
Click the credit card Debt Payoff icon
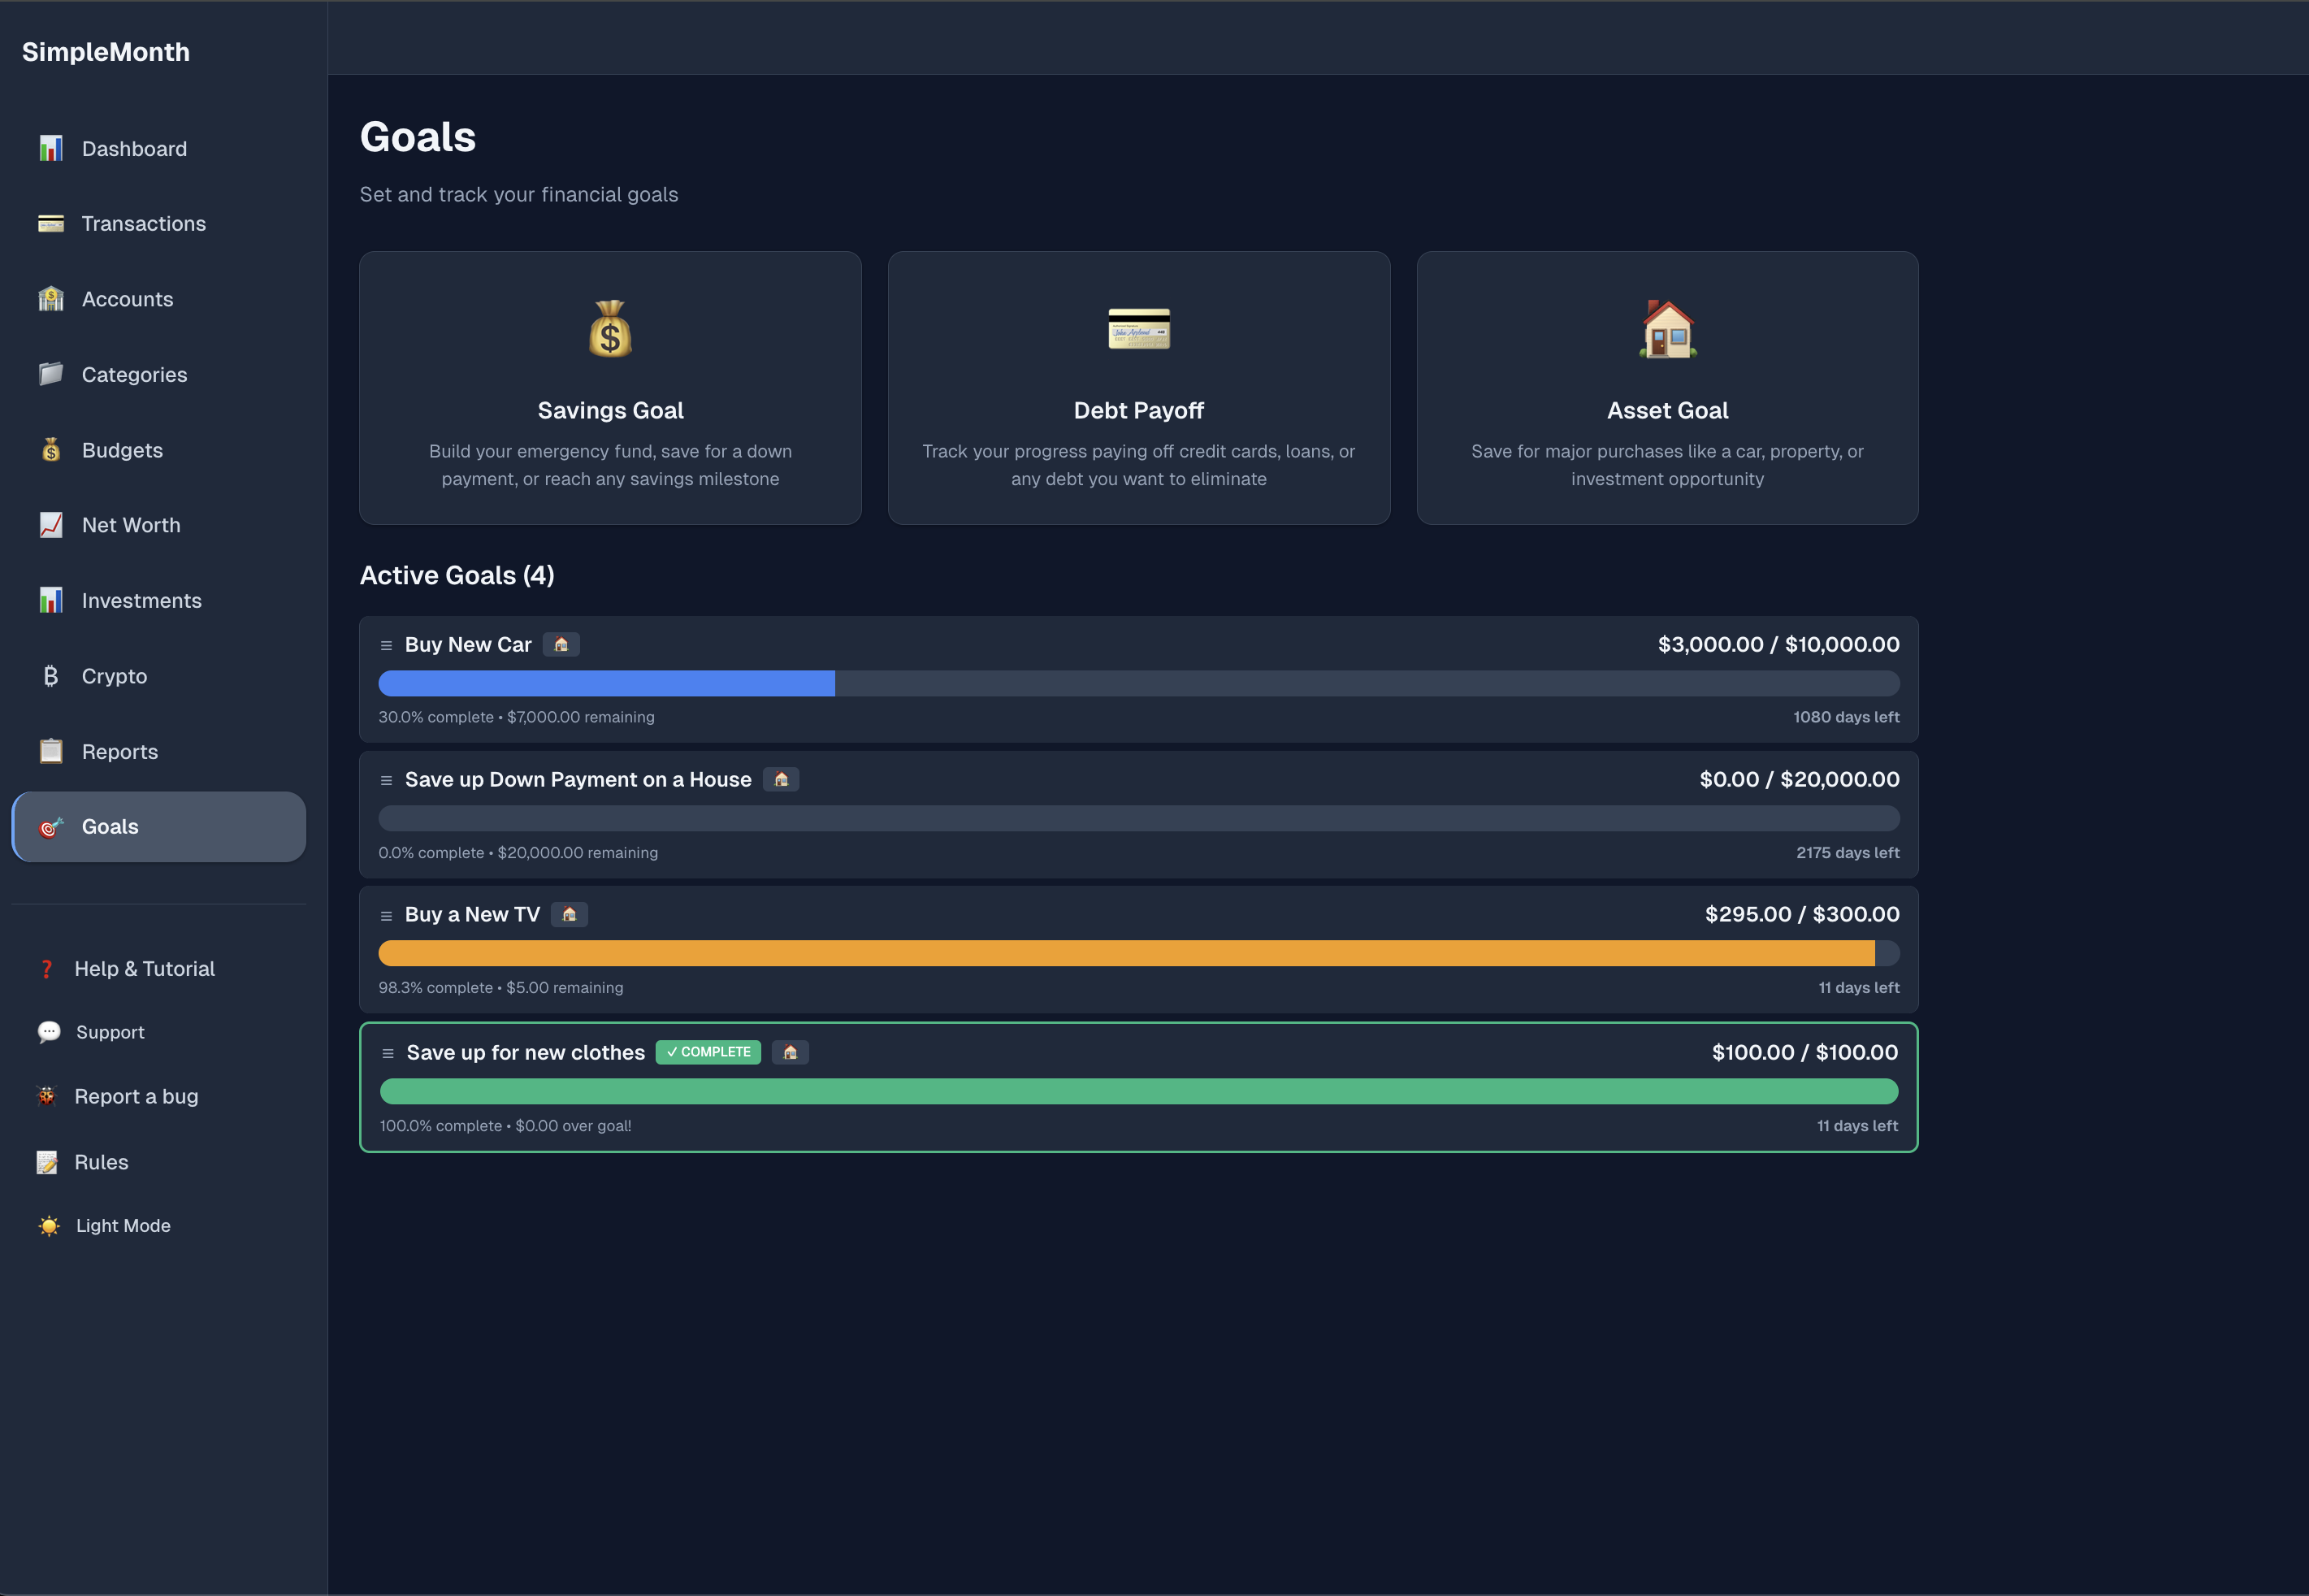click(x=1138, y=329)
